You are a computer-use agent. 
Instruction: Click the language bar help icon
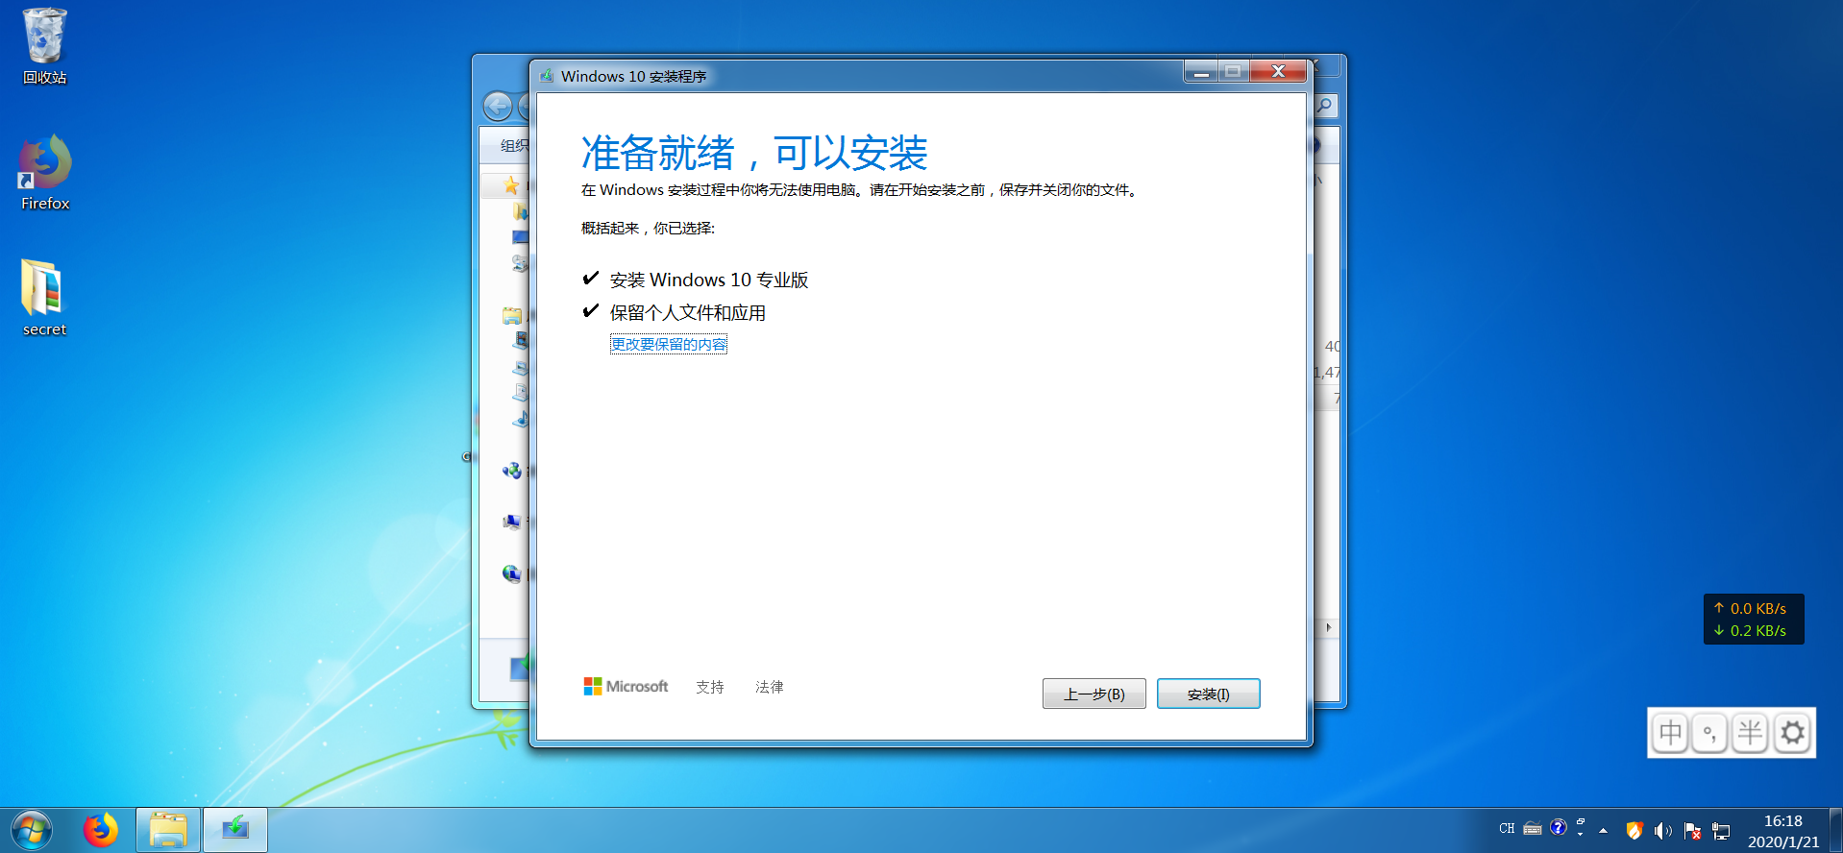[1559, 827]
